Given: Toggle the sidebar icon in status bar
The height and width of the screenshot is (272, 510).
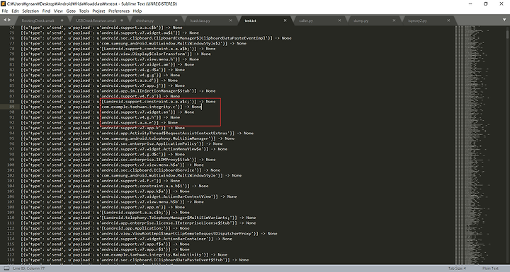Looking at the screenshot, I should click(x=6, y=268).
